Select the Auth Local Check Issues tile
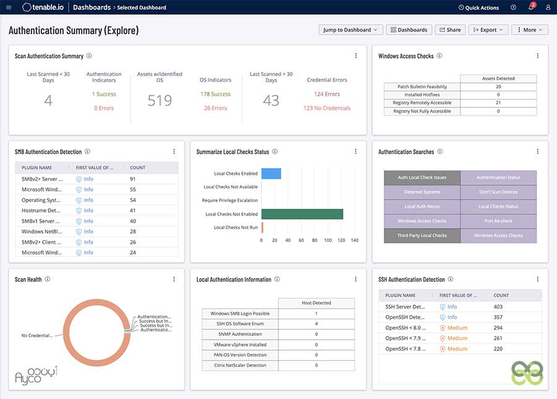The height and width of the screenshot is (399, 557). pyautogui.click(x=422, y=178)
